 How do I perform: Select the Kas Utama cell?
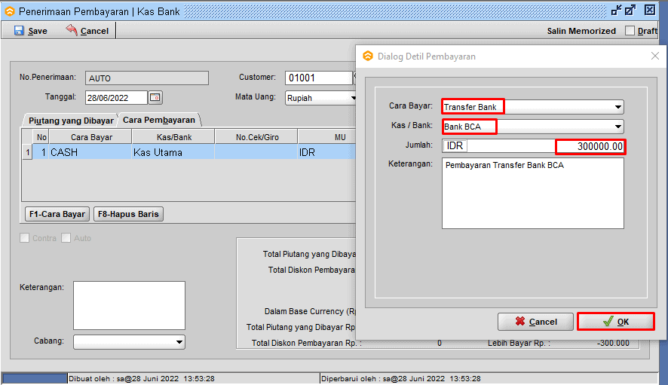(173, 152)
